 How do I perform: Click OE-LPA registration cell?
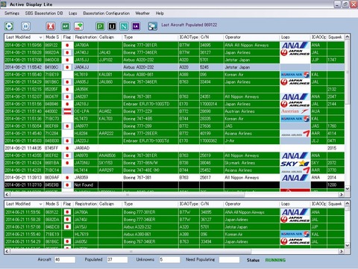(x=86, y=111)
